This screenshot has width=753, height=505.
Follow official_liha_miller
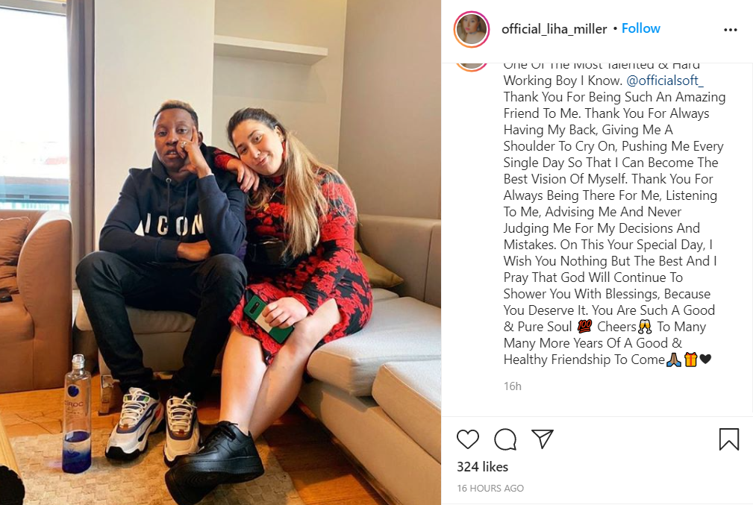click(x=640, y=28)
